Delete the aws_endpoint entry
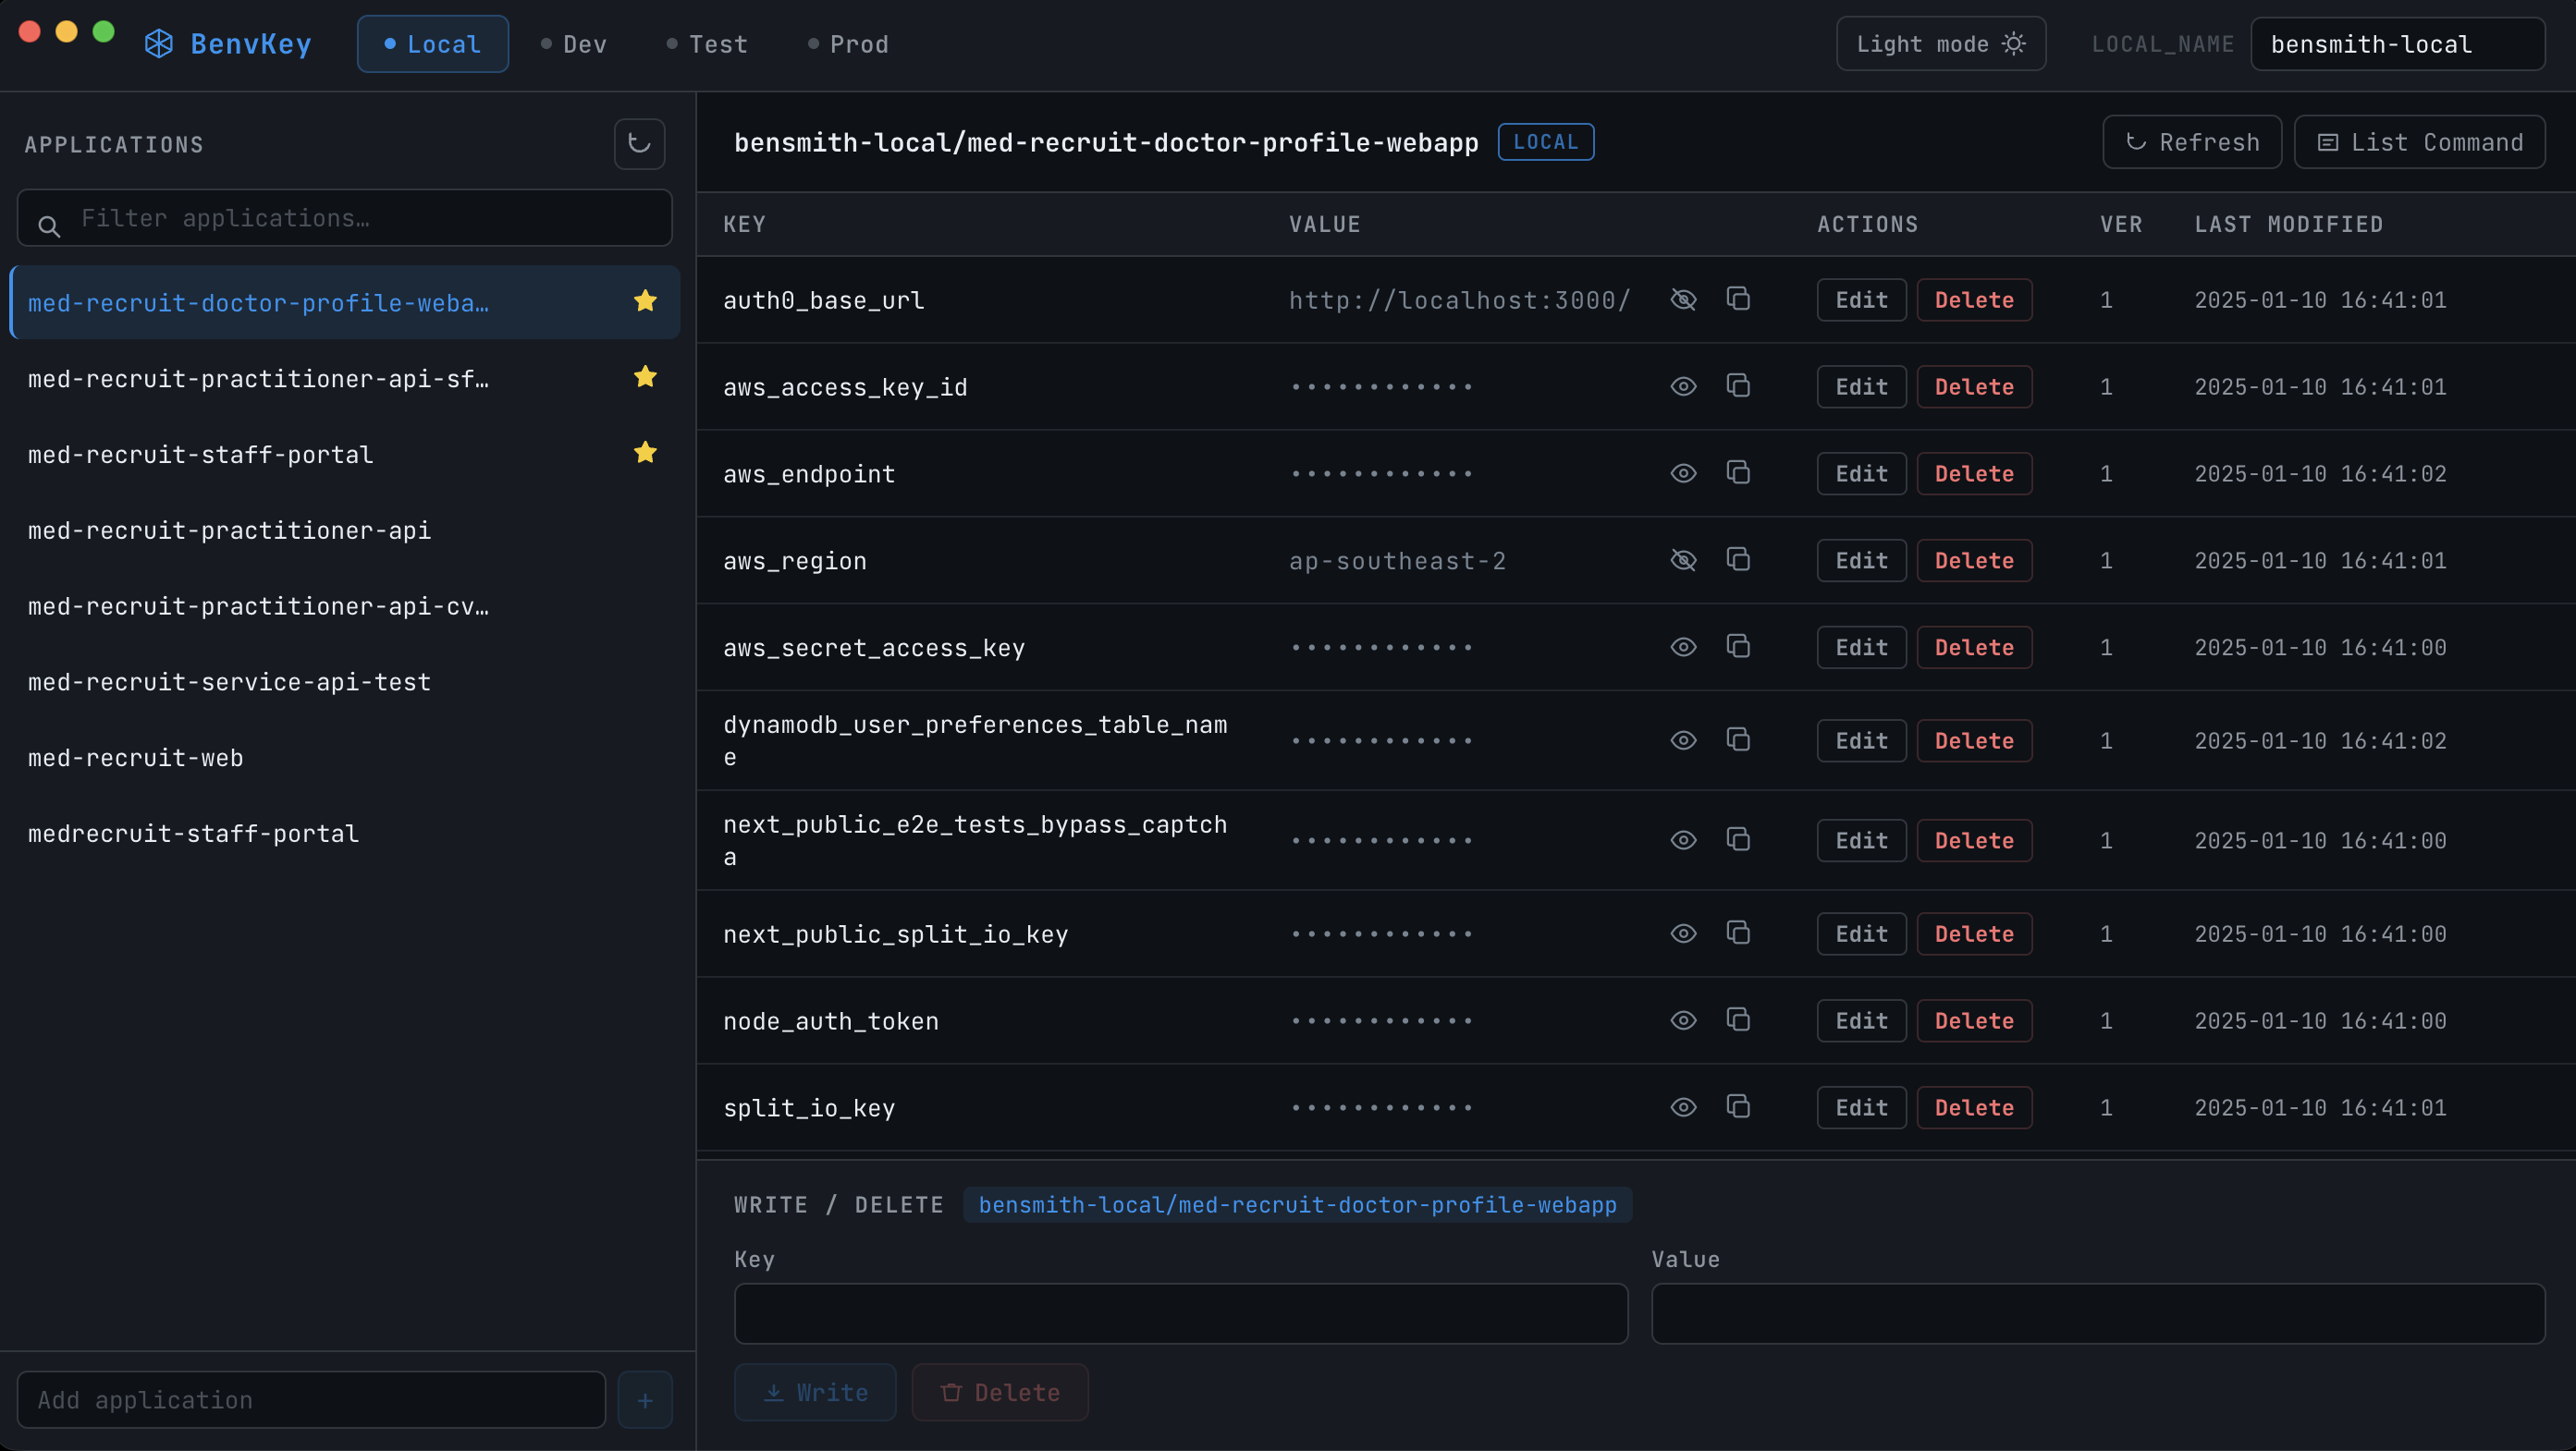Image resolution: width=2576 pixels, height=1451 pixels. (1974, 474)
